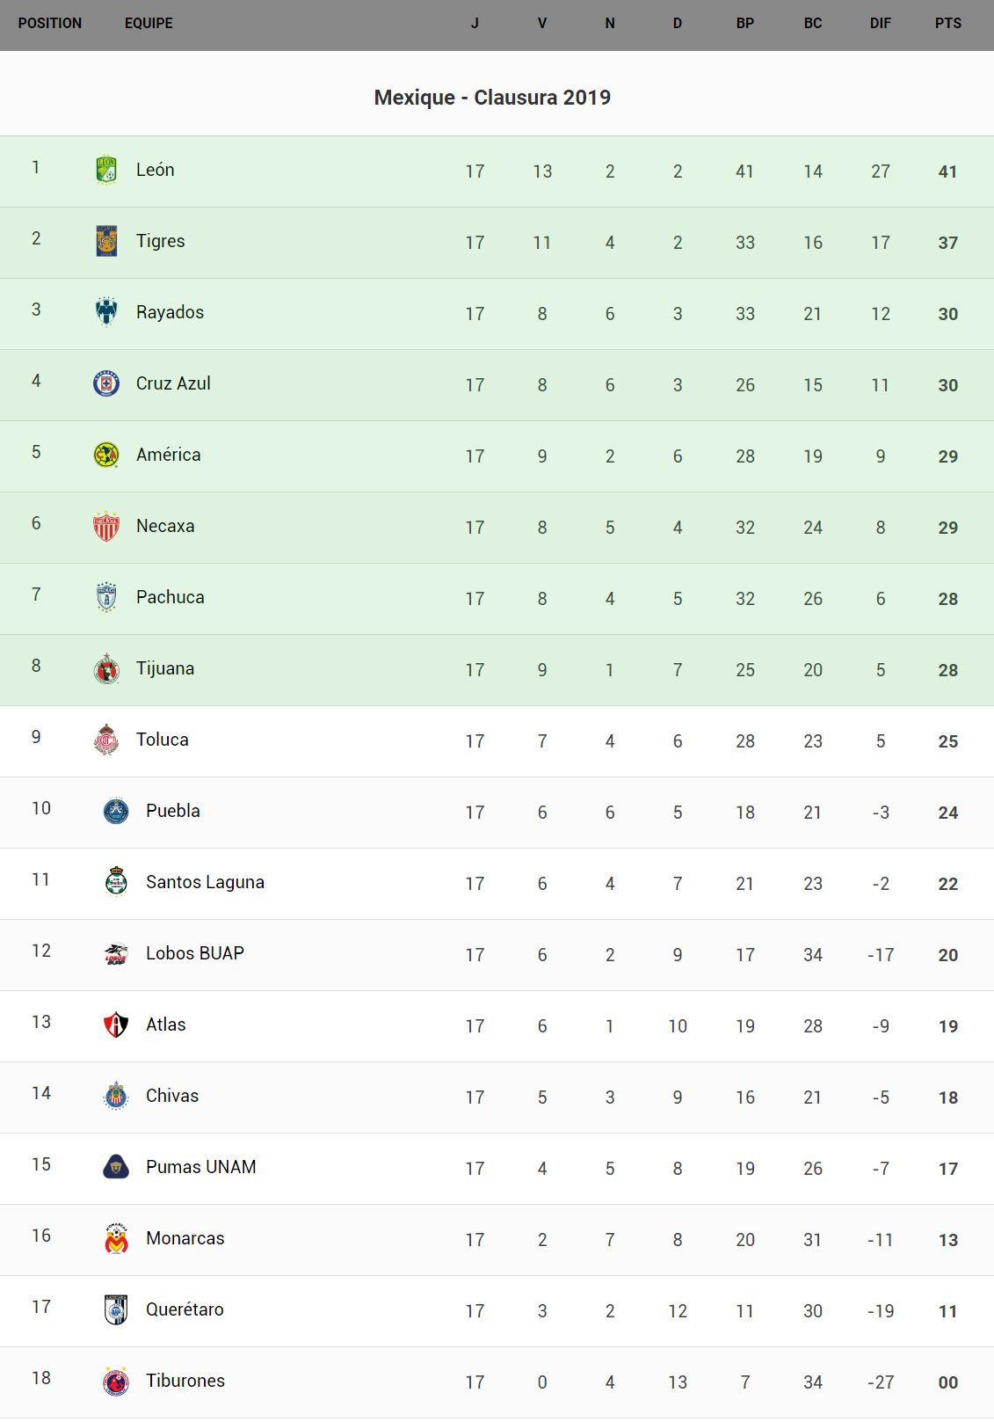The width and height of the screenshot is (994, 1422).
Task: Click the Rayados crest icon
Action: pos(106,312)
